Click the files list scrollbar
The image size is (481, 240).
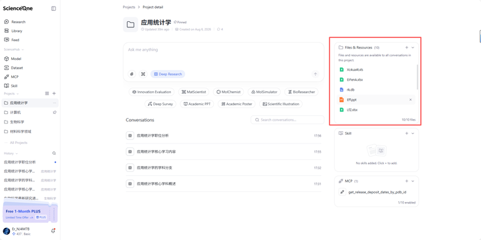[417, 77]
